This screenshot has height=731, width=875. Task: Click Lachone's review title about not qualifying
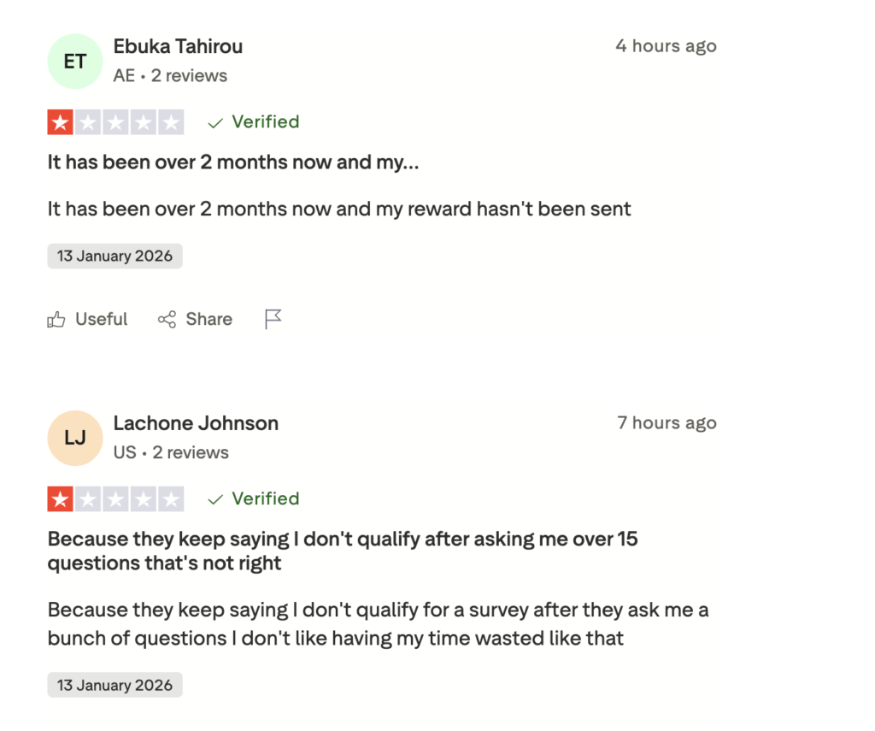(342, 551)
